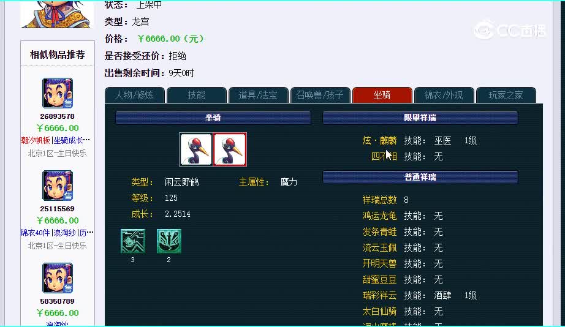Image resolution: width=565 pixels, height=327 pixels.
Task: Click the 瑞彩祥云 mount entry
Action: 379,296
